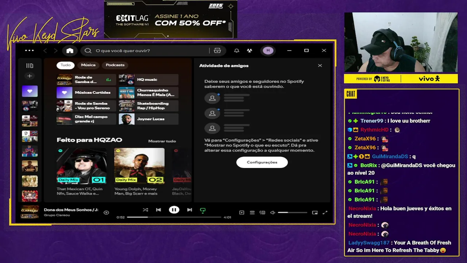This screenshot has height=263, width=467.
Task: Select the 'Podcasts' filter chip
Action: tap(115, 65)
